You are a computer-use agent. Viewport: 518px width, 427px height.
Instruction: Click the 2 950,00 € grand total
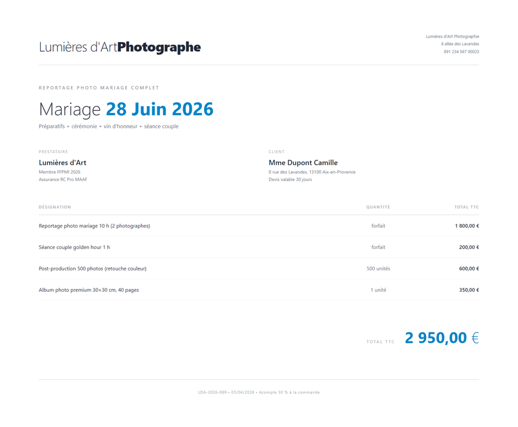[442, 338]
